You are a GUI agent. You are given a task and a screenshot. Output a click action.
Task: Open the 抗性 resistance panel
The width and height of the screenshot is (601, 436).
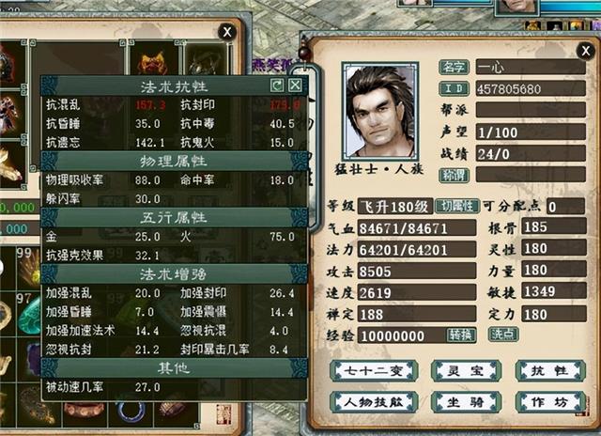(x=551, y=371)
